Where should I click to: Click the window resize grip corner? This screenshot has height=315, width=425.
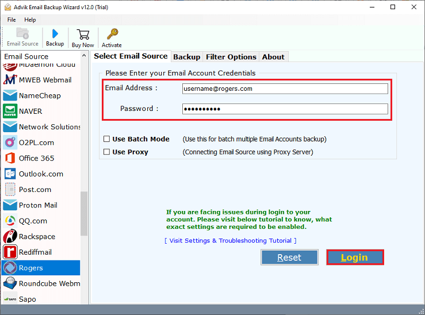click(422, 312)
